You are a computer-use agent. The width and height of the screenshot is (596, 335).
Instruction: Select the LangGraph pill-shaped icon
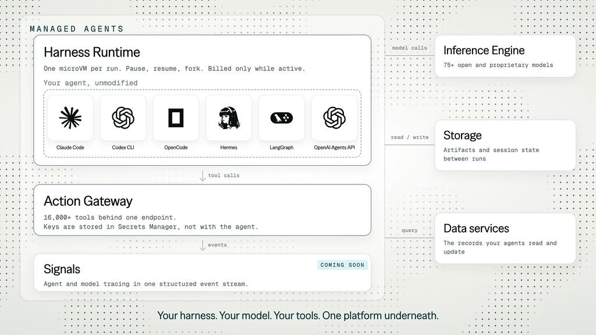coord(282,118)
